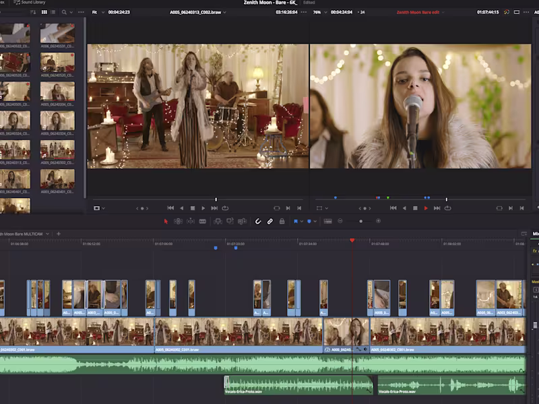Activate the Blade Edit Mode tool
This screenshot has width=539, height=404.
tap(203, 221)
